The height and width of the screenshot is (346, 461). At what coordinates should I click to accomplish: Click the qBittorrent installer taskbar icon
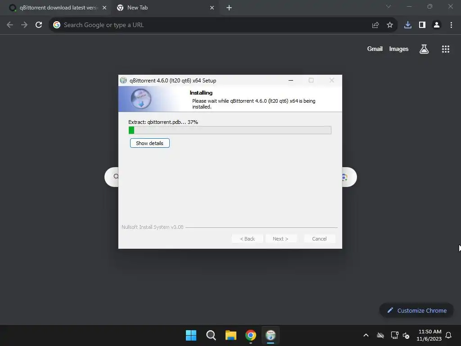tap(271, 335)
